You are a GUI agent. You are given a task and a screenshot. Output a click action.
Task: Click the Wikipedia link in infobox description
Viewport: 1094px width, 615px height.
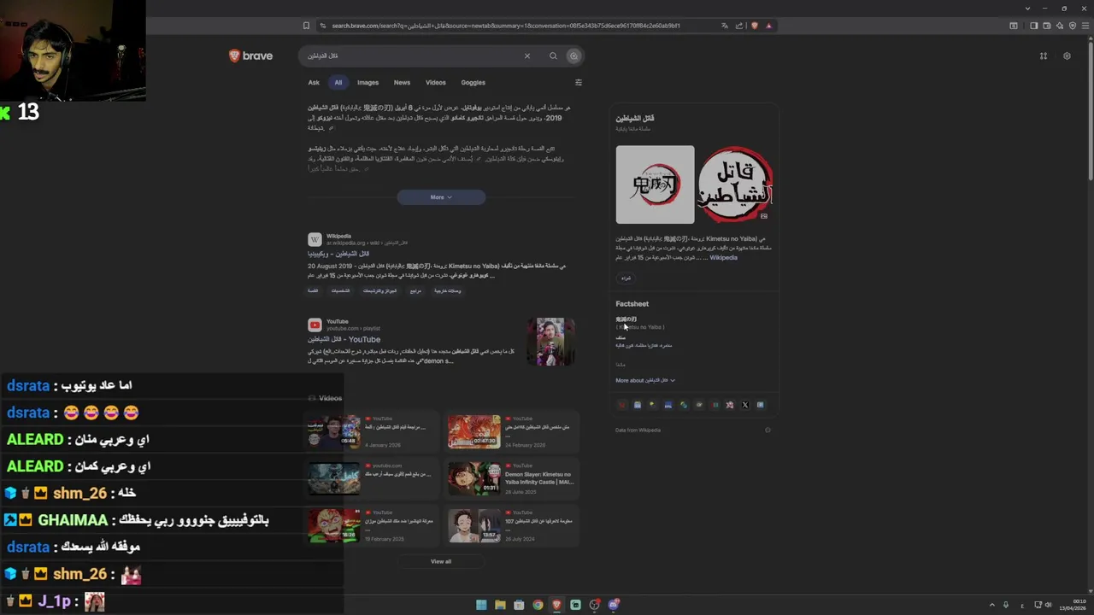point(723,257)
